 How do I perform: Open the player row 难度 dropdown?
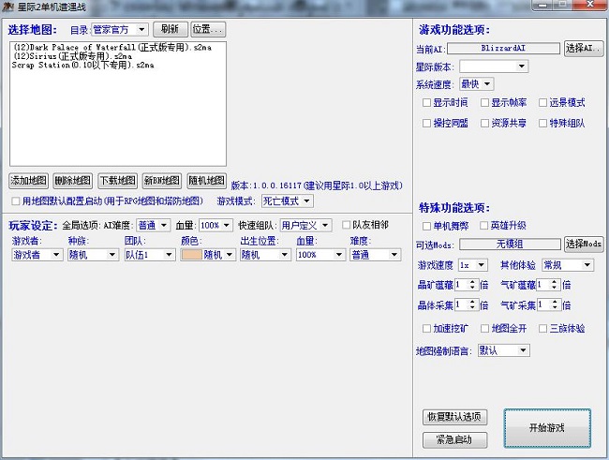(x=376, y=255)
